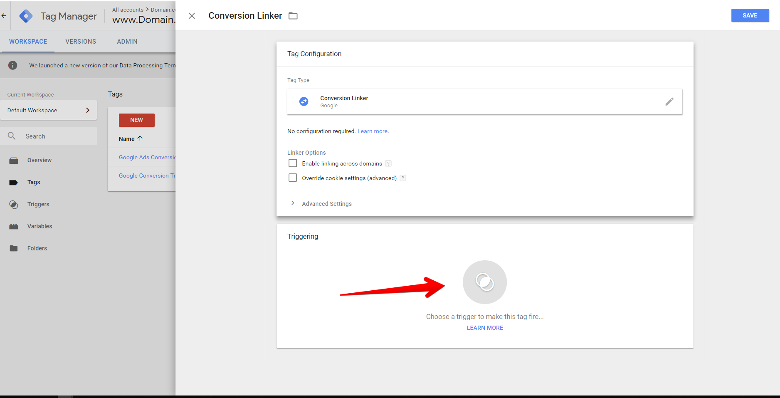Open Tags in sidebar
The width and height of the screenshot is (780, 398).
34,182
